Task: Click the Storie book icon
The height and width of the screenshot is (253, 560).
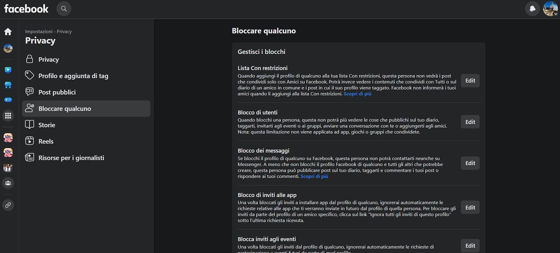Action: click(30, 124)
